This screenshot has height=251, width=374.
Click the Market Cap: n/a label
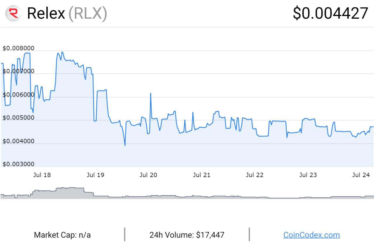(62, 235)
